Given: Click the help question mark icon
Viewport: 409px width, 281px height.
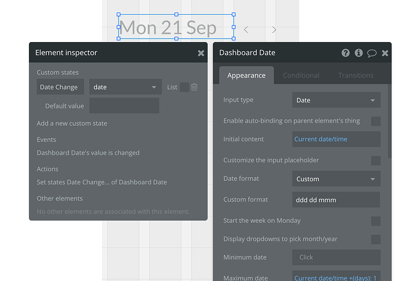Looking at the screenshot, I should 346,53.
